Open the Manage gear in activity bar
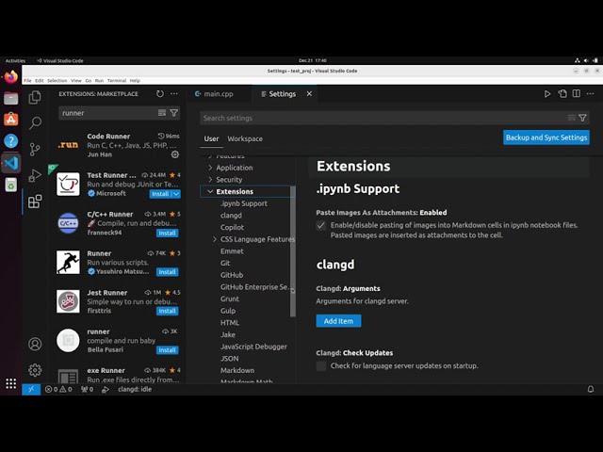This screenshot has width=603, height=452. click(35, 370)
